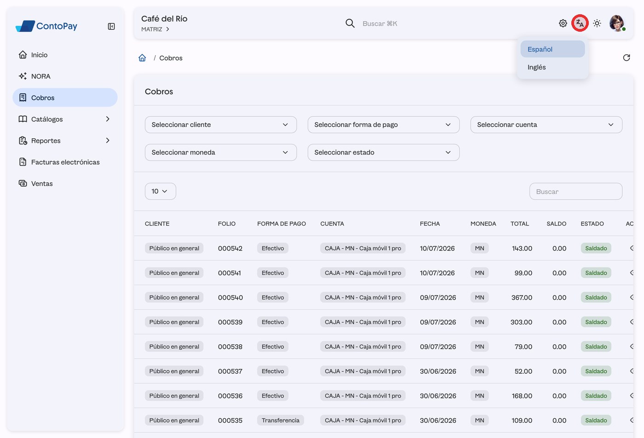Sort by FECHA column header

430,224
